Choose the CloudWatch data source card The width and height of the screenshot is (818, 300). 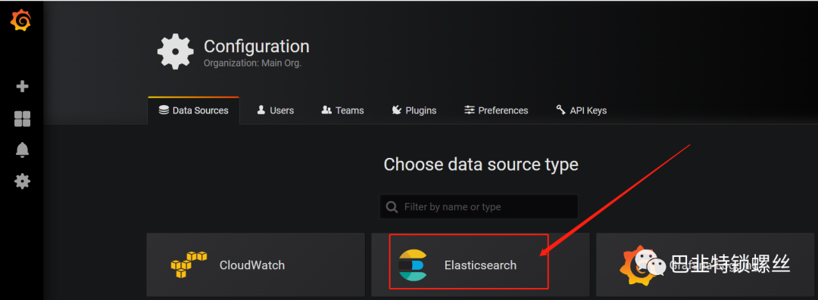pos(256,264)
